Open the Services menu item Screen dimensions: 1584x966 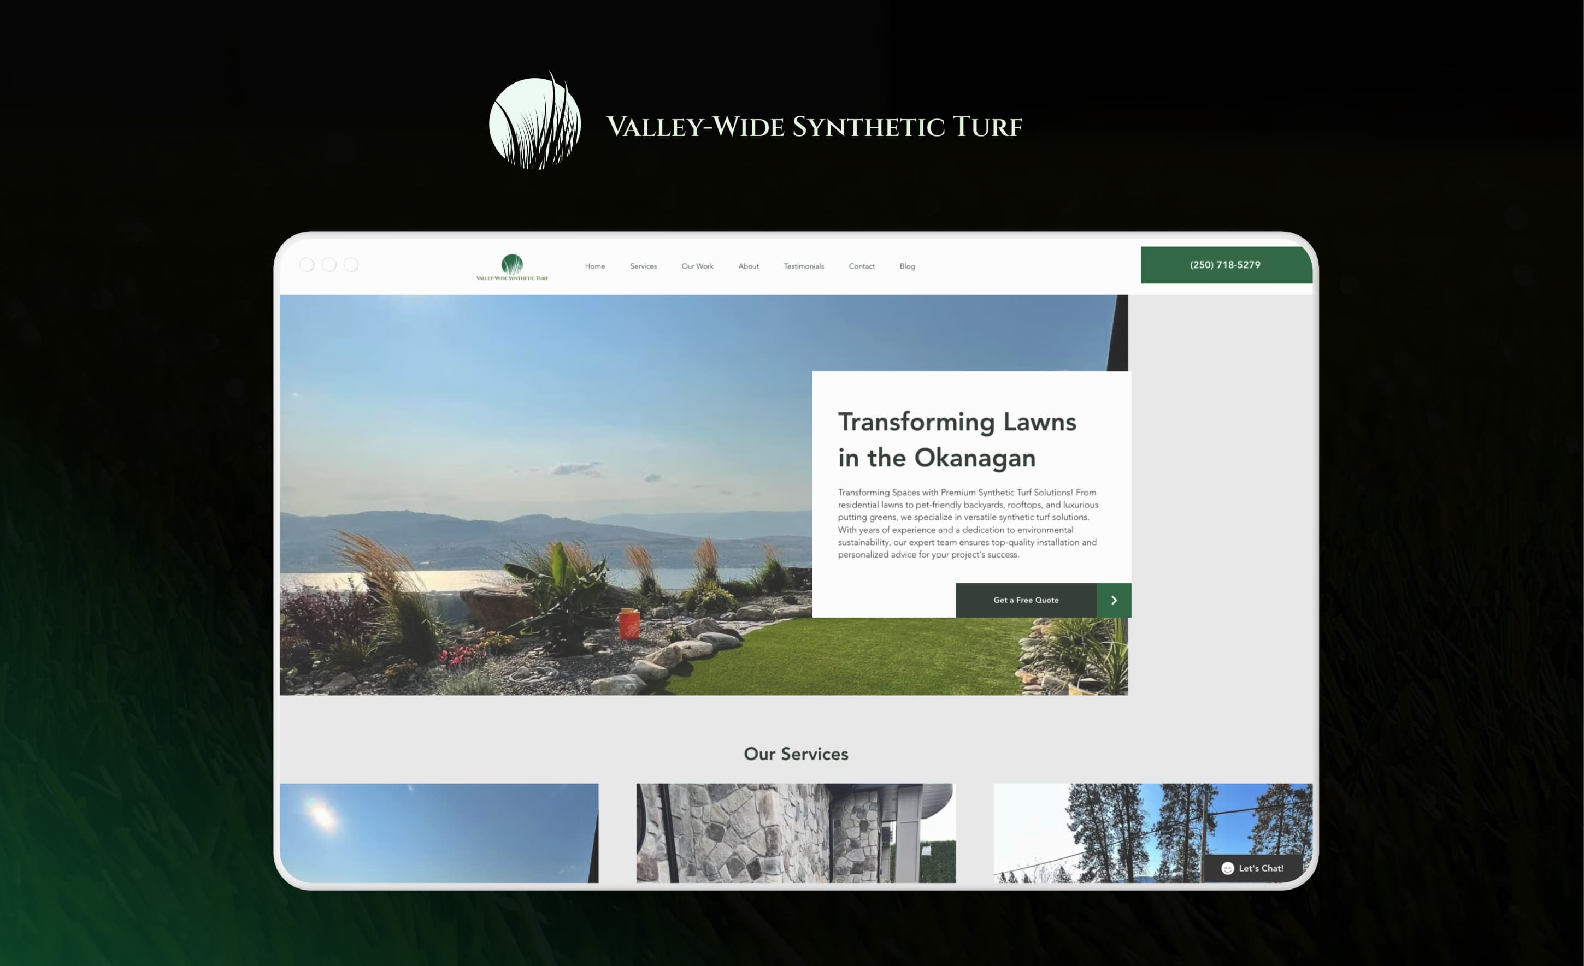point(644,266)
